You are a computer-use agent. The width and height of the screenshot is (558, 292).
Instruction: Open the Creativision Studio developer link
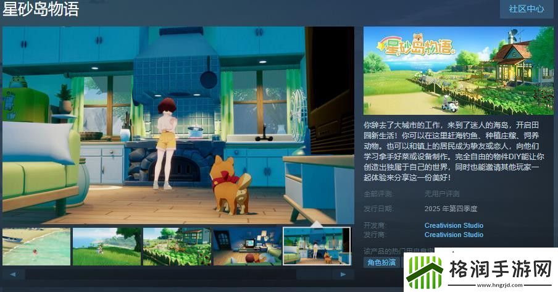(454, 225)
